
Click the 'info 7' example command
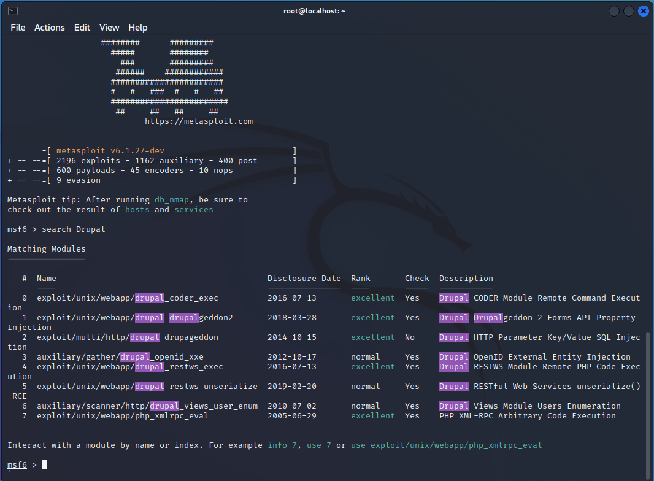click(x=282, y=445)
